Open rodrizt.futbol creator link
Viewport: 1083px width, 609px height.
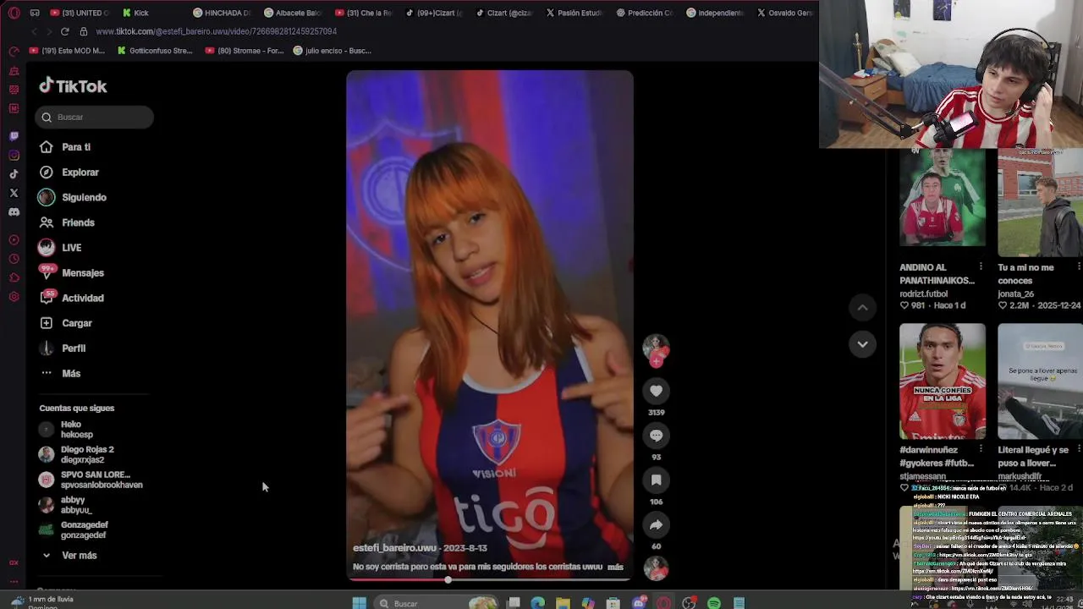tap(923, 294)
